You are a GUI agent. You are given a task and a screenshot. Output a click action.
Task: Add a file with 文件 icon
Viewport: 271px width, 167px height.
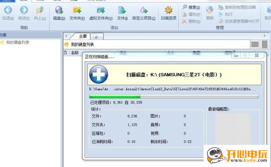[122, 10]
